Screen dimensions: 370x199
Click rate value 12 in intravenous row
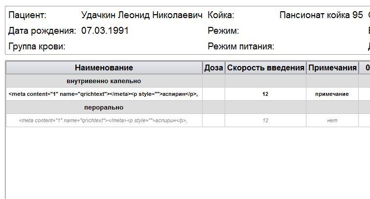pos(265,94)
